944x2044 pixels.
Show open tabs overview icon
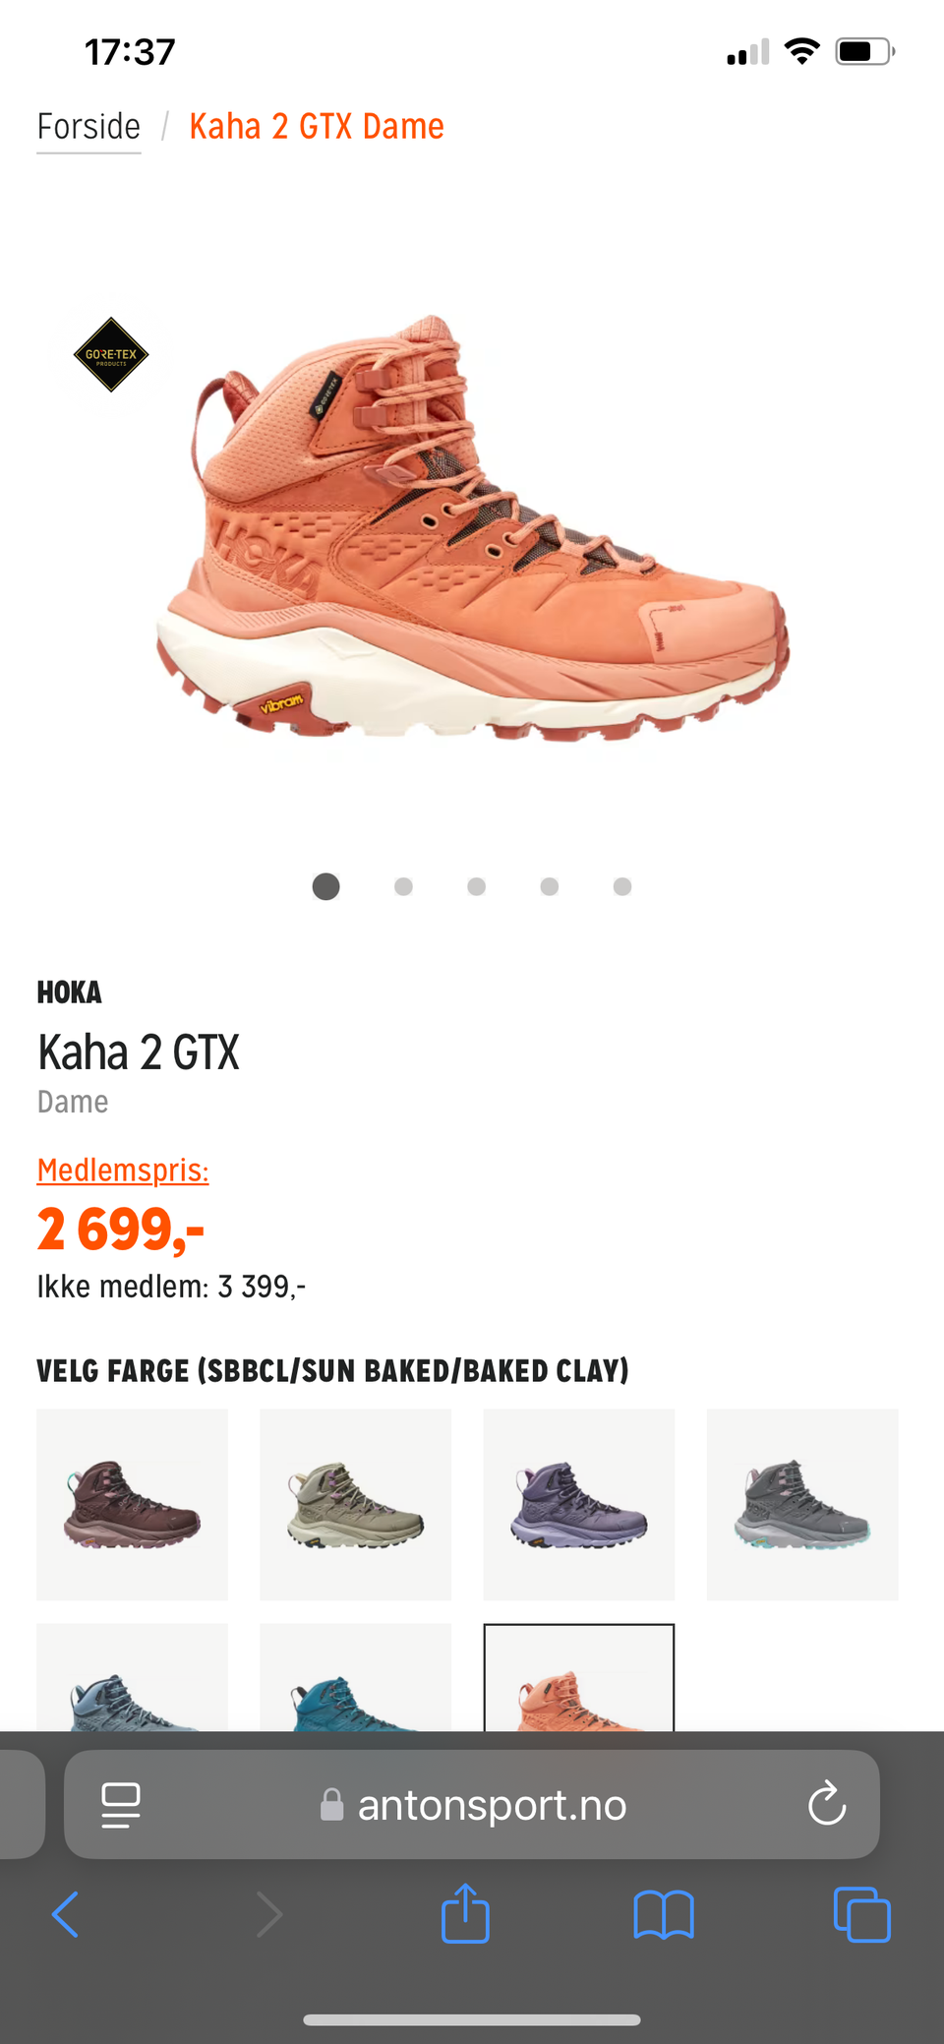coord(862,1914)
